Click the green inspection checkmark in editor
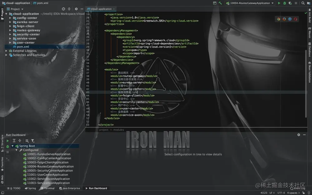Viewport: 312px width, 195px height. (x=306, y=13)
